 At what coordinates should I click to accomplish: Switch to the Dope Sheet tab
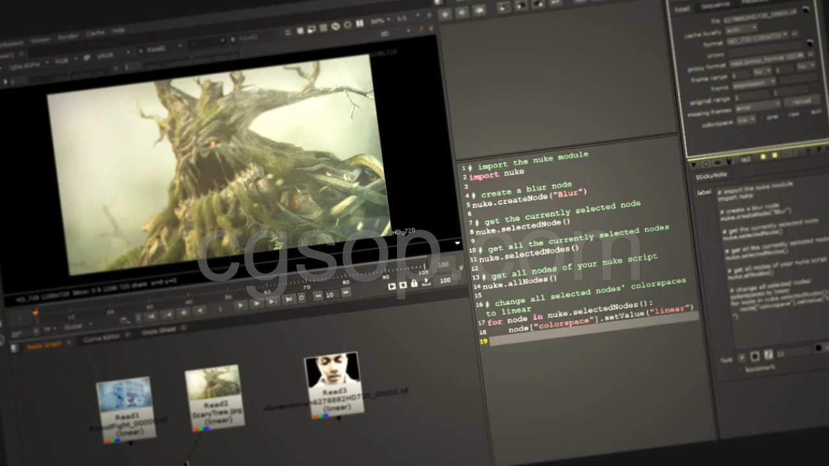tap(159, 330)
